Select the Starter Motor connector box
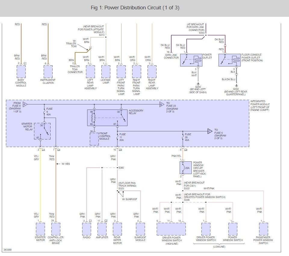Image resolution: width=289 pixels, height=256 pixels. point(40,229)
